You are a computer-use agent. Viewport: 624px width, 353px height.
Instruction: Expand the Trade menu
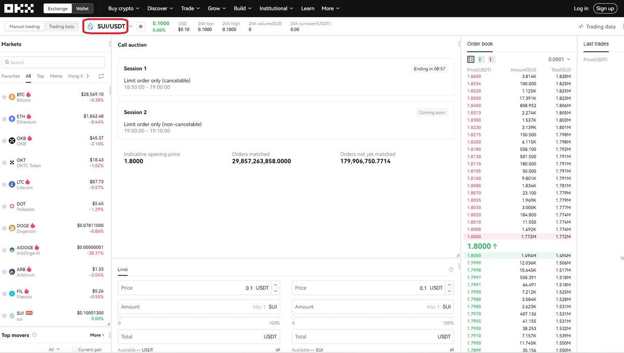190,8
